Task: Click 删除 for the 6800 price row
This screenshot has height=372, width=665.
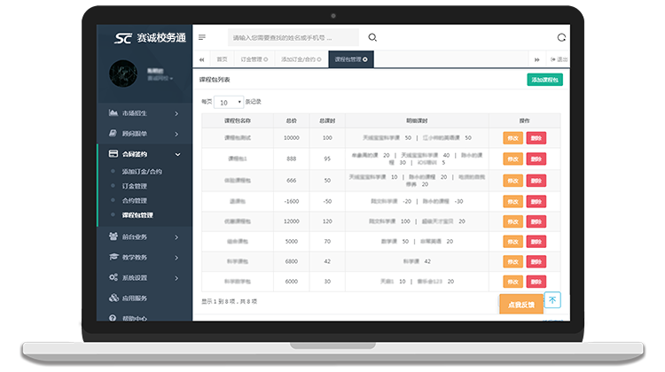Action: pos(536,261)
